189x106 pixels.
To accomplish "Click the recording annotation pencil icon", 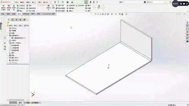I will [187, 4].
